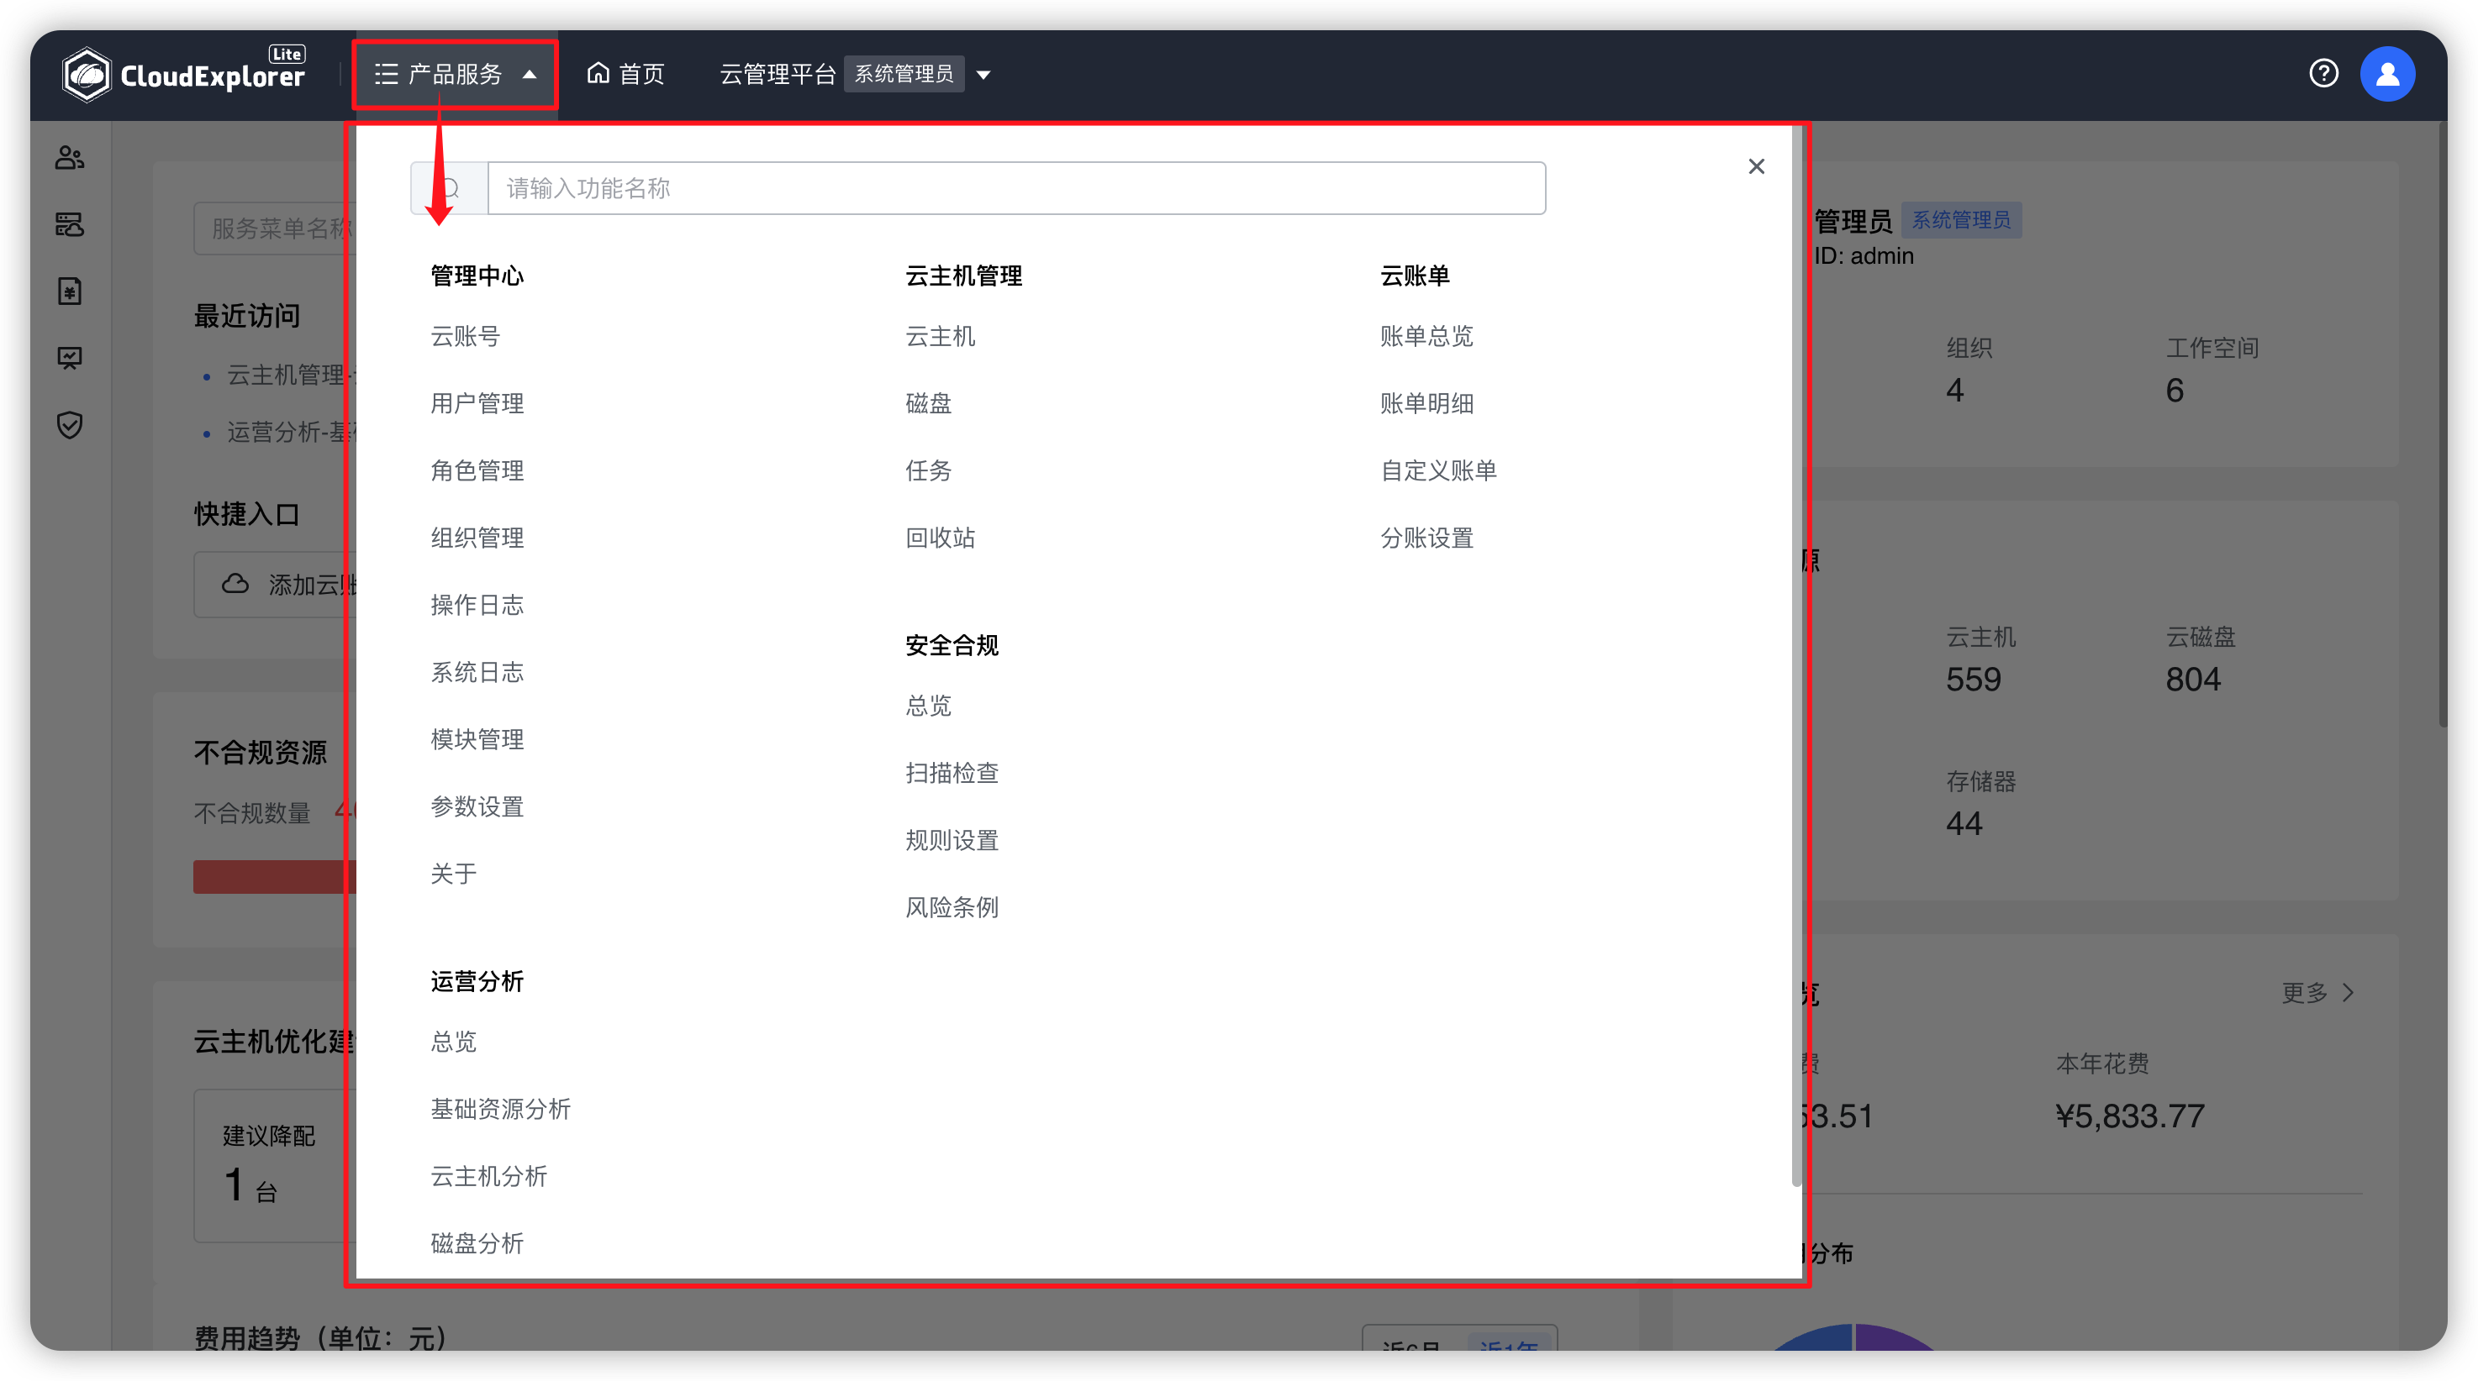Viewport: 2478px width, 1381px height.
Task: Click into the 请输入功能名称 search field
Action: pyautogui.click(x=1015, y=188)
